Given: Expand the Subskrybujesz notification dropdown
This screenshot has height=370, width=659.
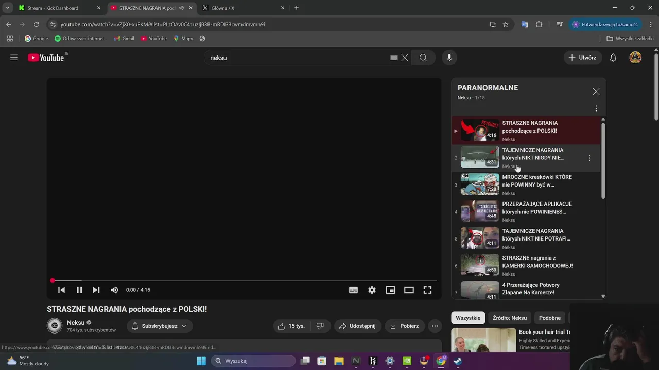Looking at the screenshot, I should pyautogui.click(x=160, y=326).
